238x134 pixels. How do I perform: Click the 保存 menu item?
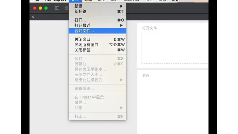click(x=98, y=59)
